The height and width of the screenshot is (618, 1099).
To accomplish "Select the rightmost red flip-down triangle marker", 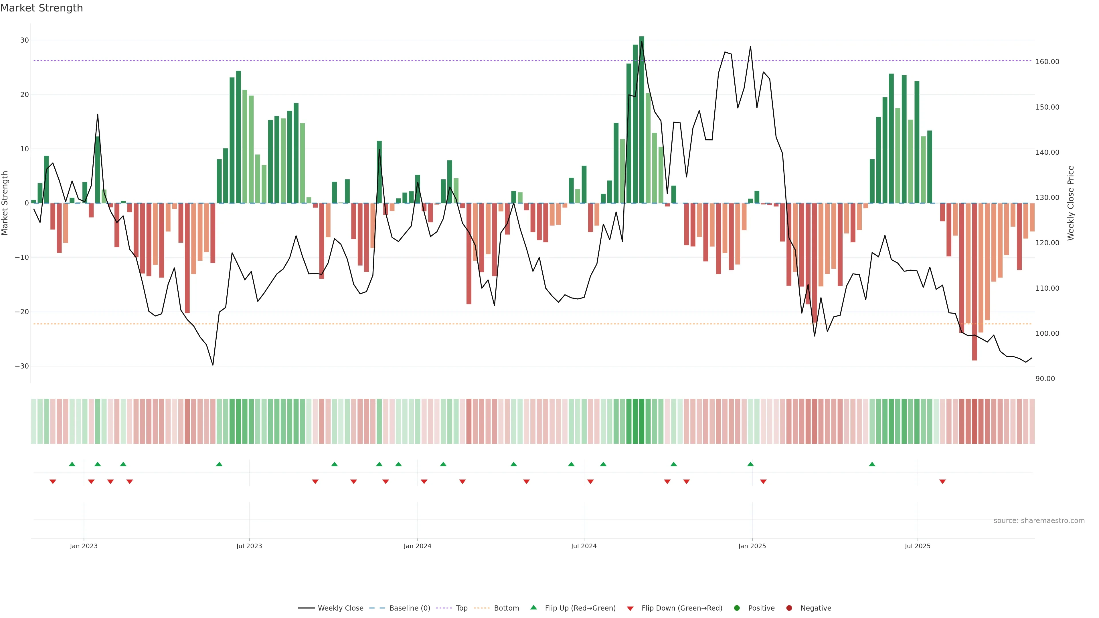I will [x=942, y=482].
